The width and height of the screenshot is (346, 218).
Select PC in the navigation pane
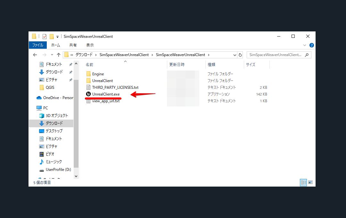[45, 108]
